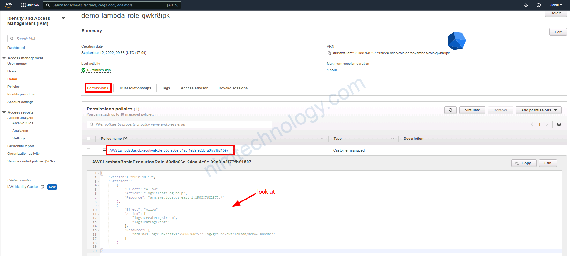The height and width of the screenshot is (256, 570).
Task: Open User groups in sidebar
Action: coord(17,64)
